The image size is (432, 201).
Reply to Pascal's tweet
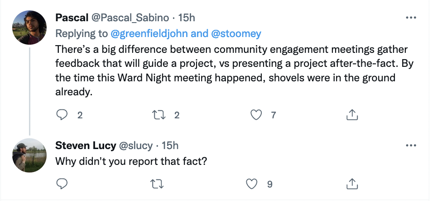pyautogui.click(x=62, y=115)
